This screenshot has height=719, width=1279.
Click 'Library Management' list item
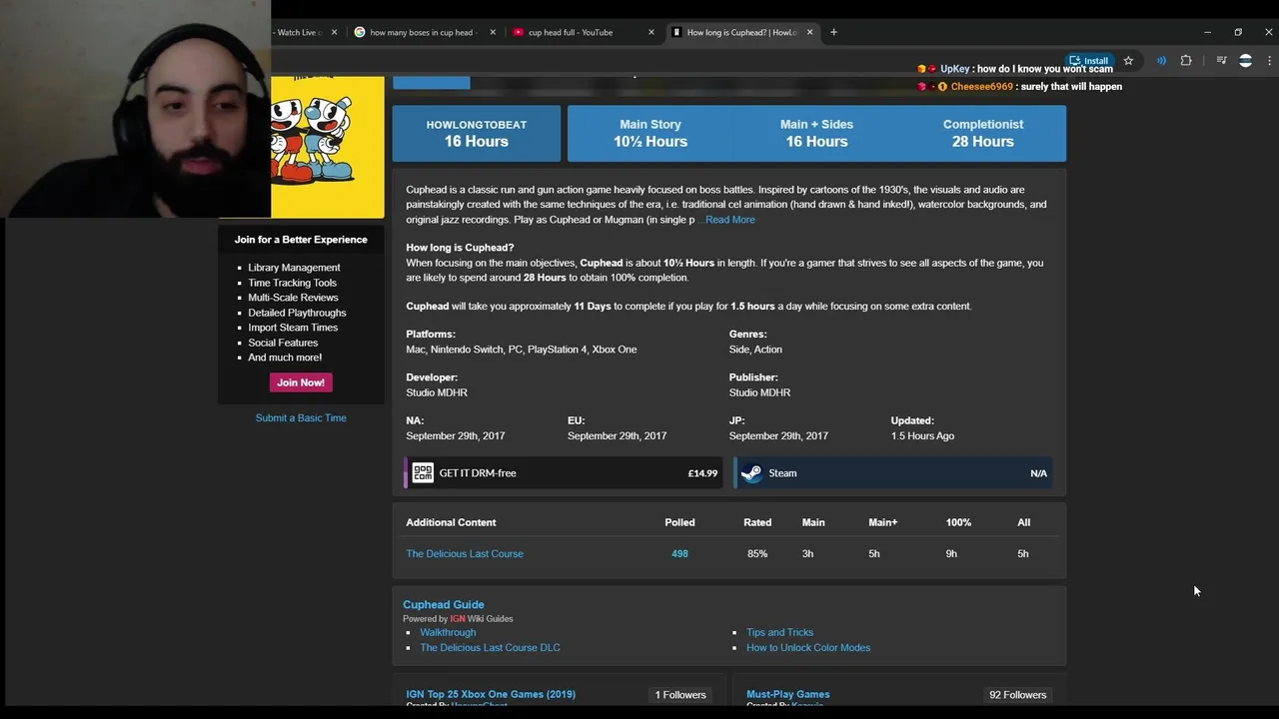pos(294,268)
